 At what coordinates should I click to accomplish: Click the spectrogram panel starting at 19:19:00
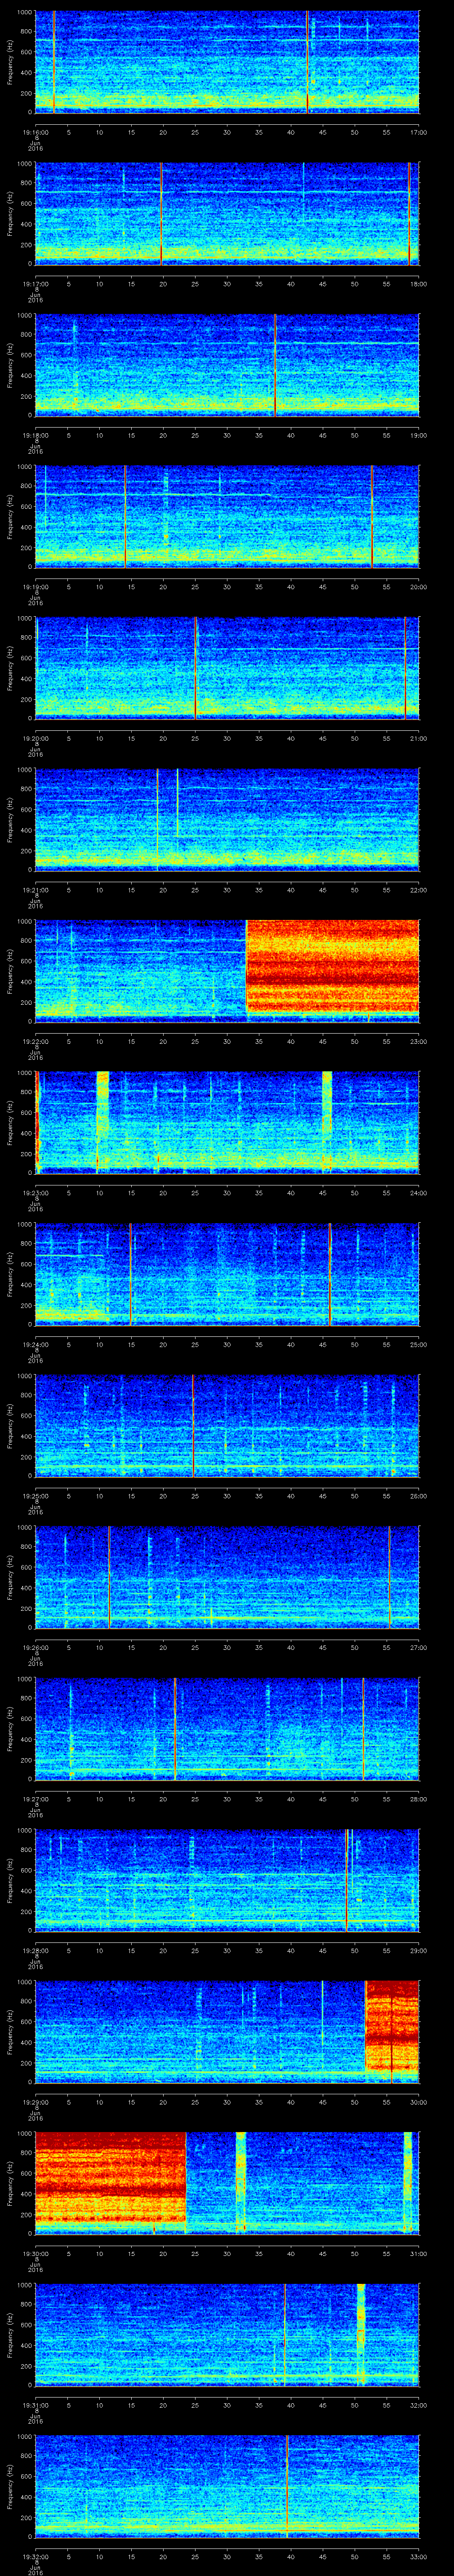pos(227,517)
